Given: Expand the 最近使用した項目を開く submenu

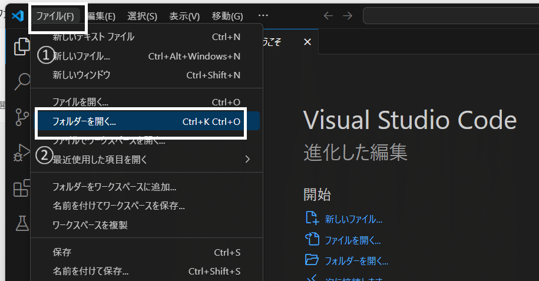Looking at the screenshot, I should coord(147,159).
